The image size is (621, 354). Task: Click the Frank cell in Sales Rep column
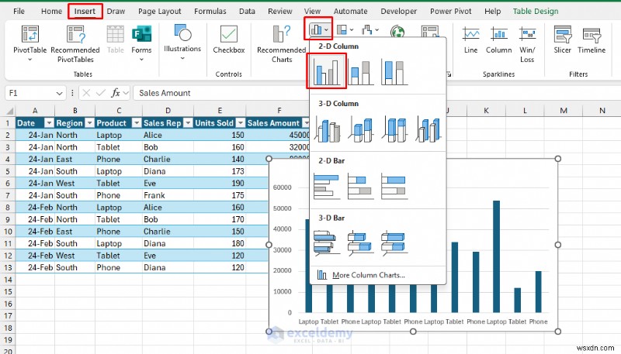click(168, 195)
